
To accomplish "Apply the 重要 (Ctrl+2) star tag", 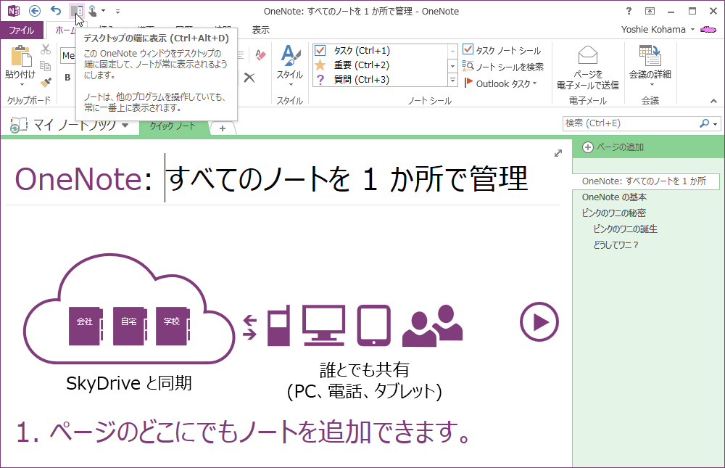I will click(378, 65).
